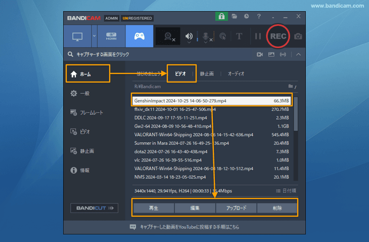Image resolution: width=369 pixels, height=242 pixels.
Task: Toggle webcam overlay icon
Action: pos(168,36)
